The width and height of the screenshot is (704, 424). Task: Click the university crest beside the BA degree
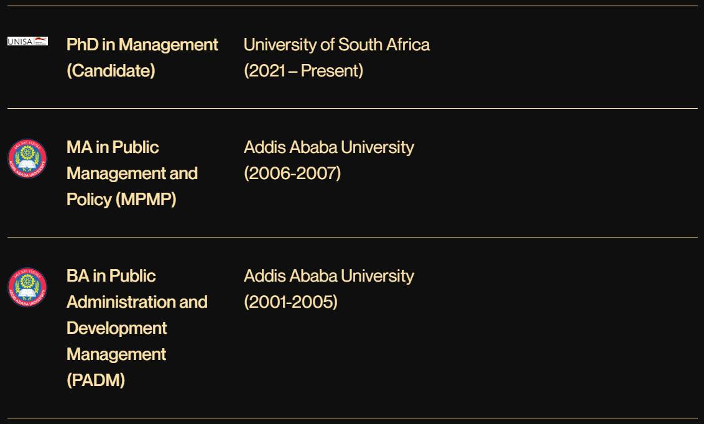click(x=27, y=287)
